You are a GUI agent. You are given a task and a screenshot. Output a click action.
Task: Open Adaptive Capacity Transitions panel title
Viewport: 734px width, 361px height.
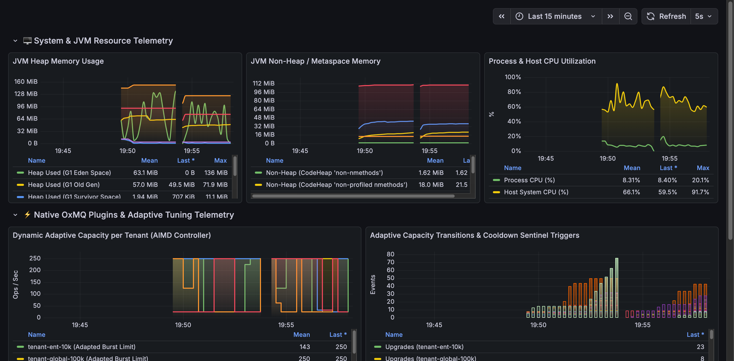474,235
